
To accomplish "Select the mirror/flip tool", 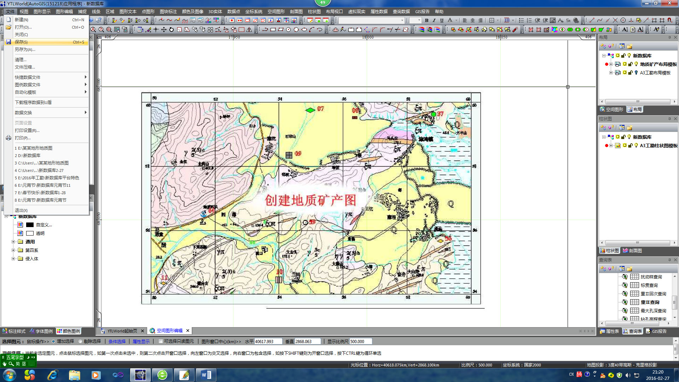I will 249,30.
